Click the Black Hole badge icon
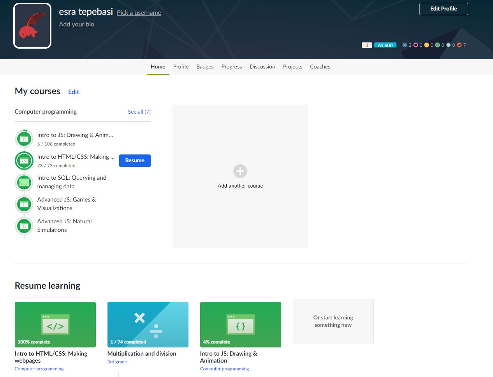 click(416, 45)
